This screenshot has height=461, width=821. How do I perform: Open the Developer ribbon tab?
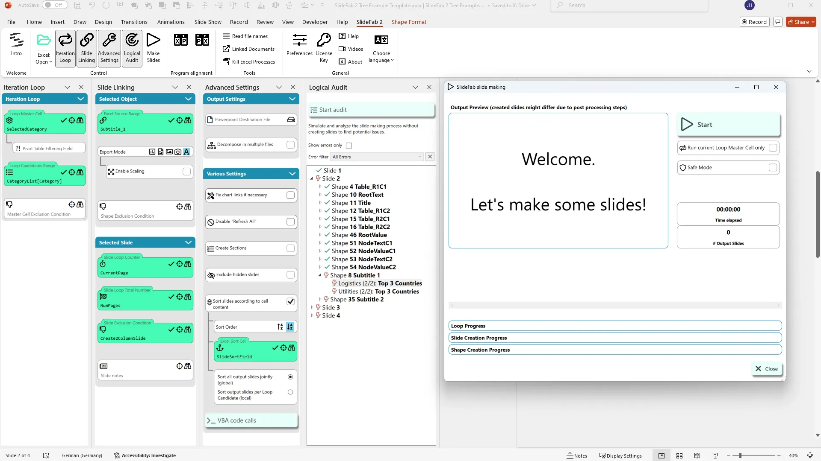pos(315,22)
